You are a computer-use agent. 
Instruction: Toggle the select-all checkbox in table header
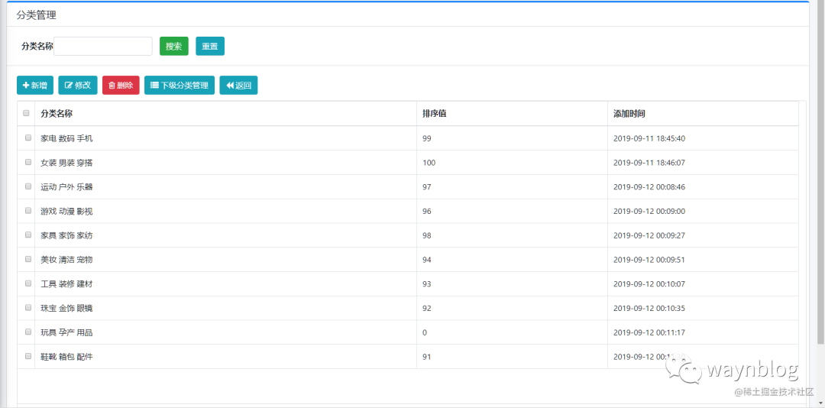(x=26, y=112)
